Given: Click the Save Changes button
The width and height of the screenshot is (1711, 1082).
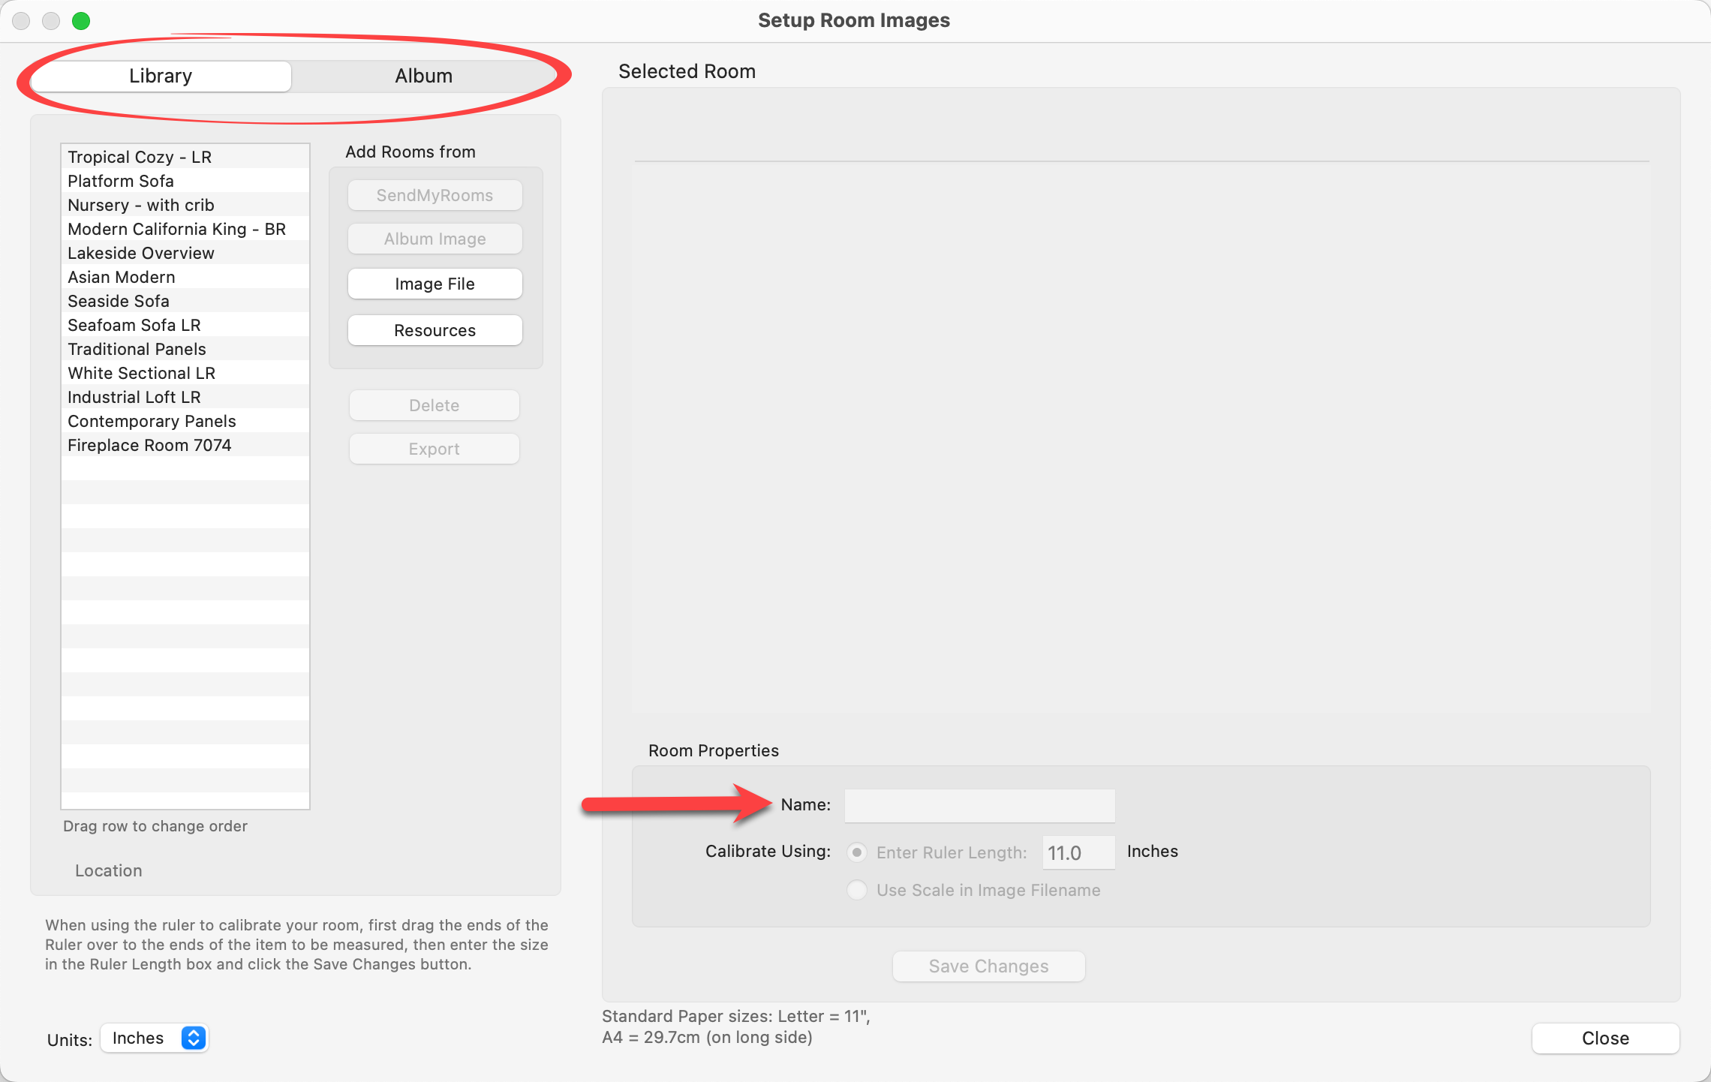Looking at the screenshot, I should point(988,966).
